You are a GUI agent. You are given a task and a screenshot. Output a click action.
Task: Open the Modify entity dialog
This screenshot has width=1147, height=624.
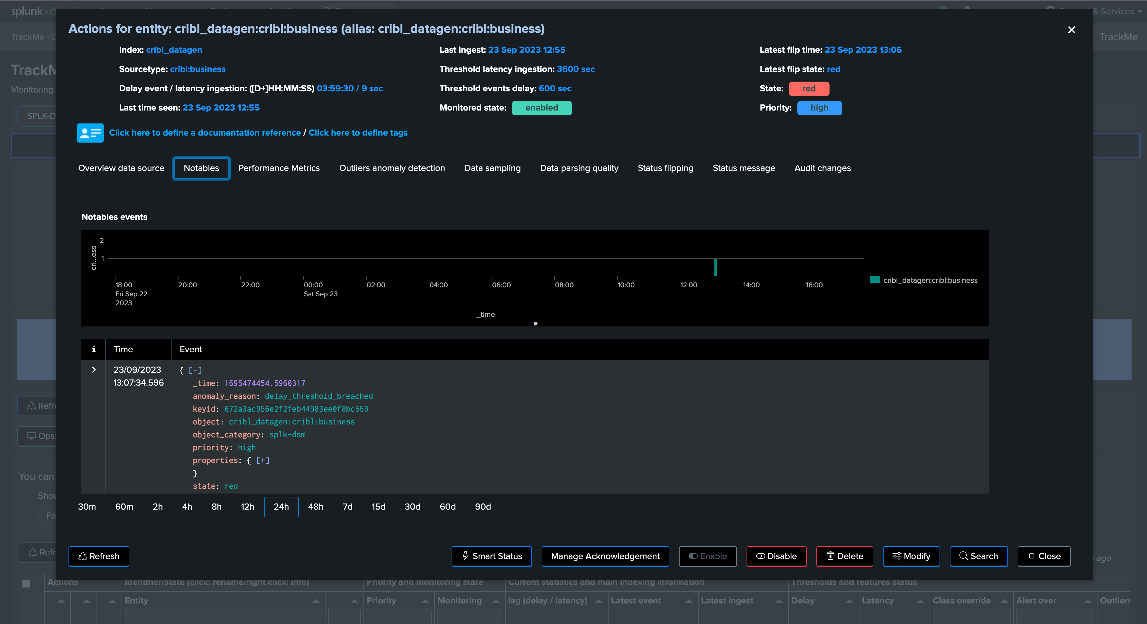(x=911, y=556)
